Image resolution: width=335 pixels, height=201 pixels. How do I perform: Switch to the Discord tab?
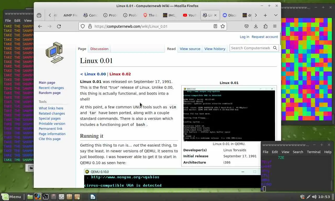pyautogui.click(x=230, y=15)
